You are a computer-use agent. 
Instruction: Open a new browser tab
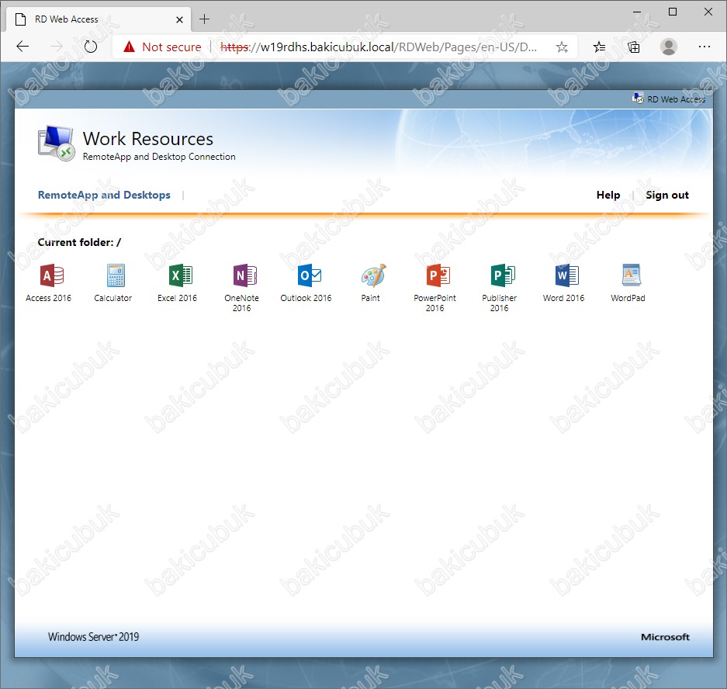coord(205,19)
